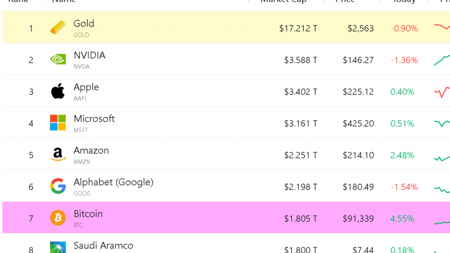Viewport: 450px width, 253px height.
Task: Sort by Today column header
Action: tap(404, 1)
